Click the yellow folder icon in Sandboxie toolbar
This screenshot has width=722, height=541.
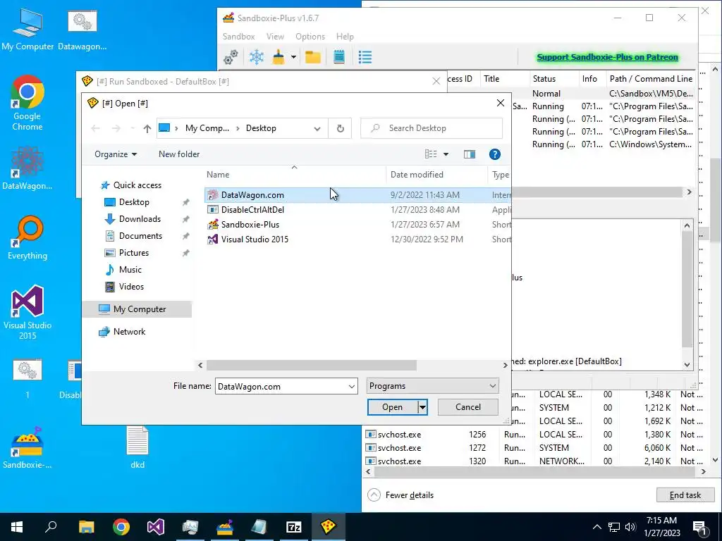[313, 58]
